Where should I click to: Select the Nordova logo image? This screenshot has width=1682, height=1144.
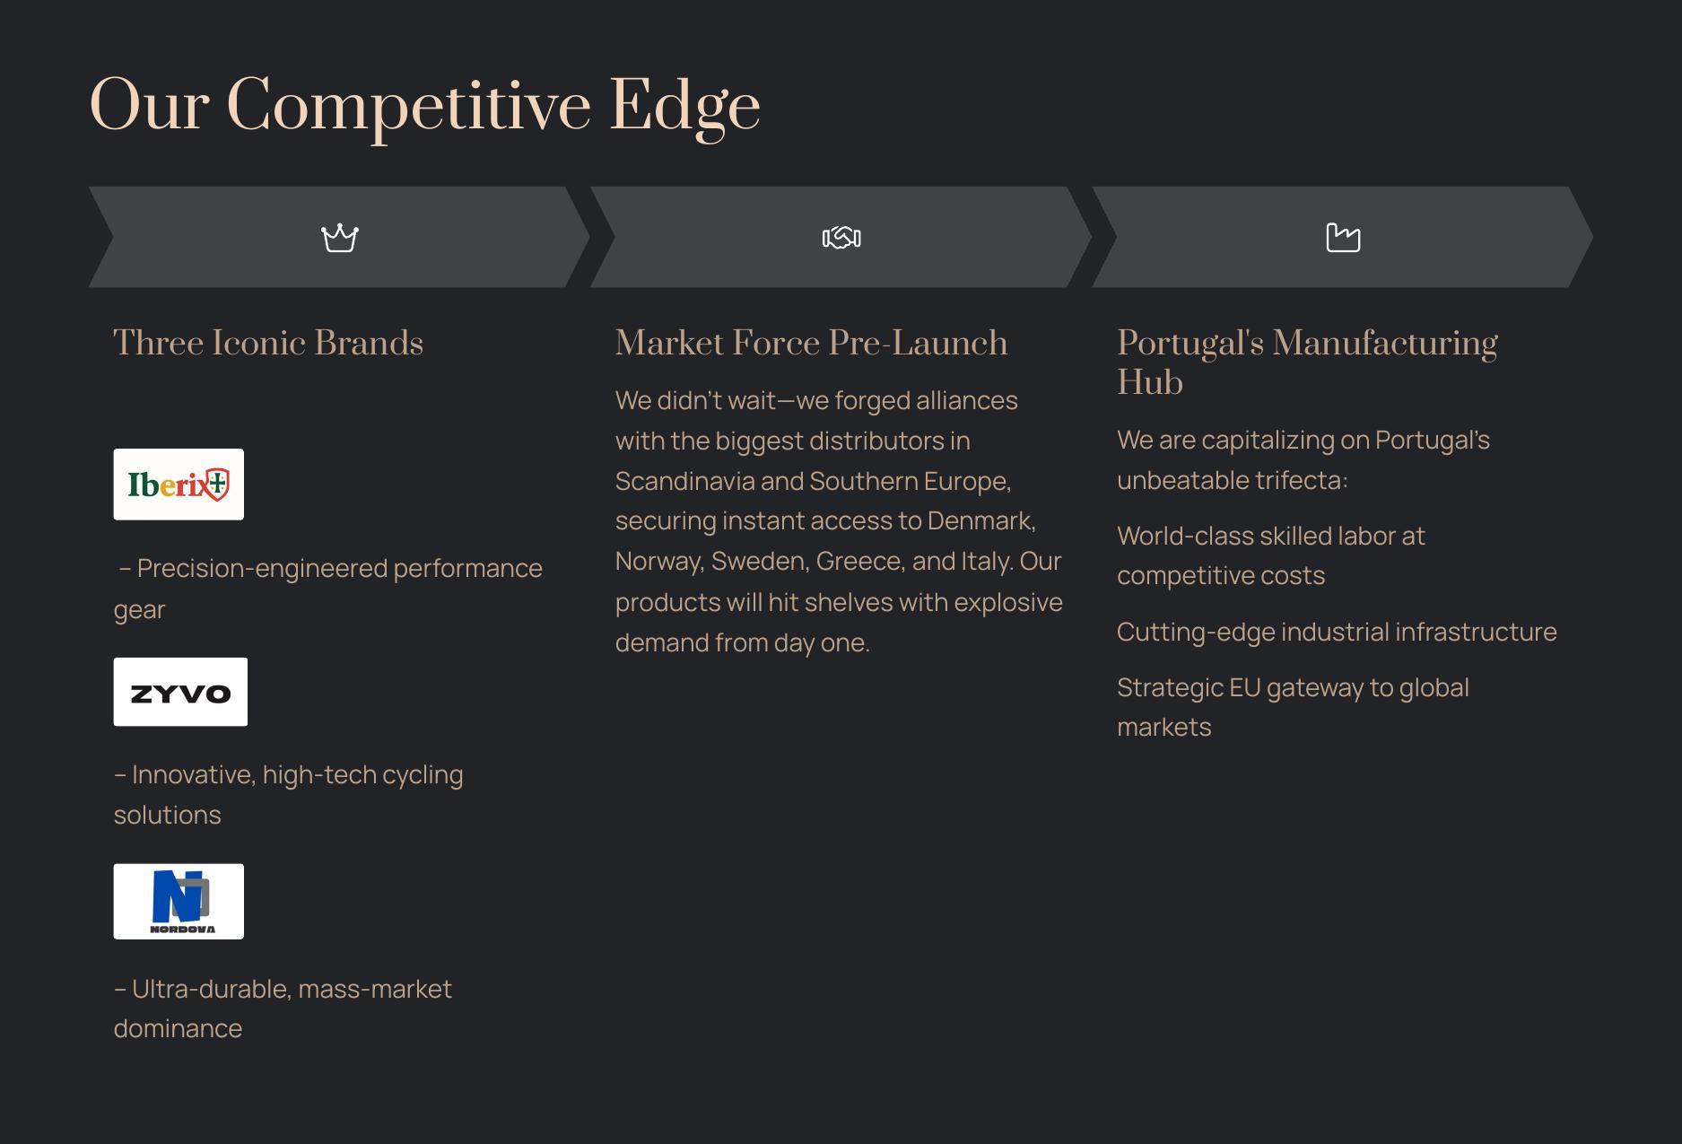[x=179, y=902]
